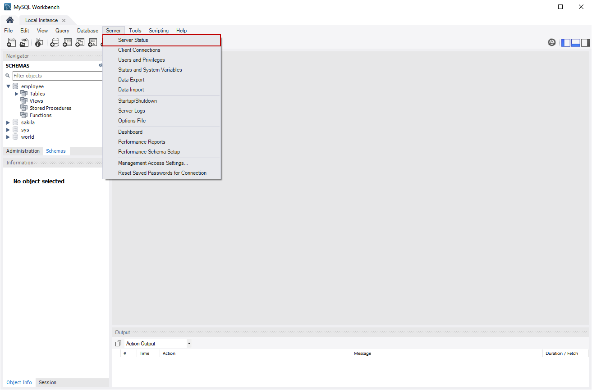Create a new table
The height and width of the screenshot is (390, 592).
coord(67,42)
